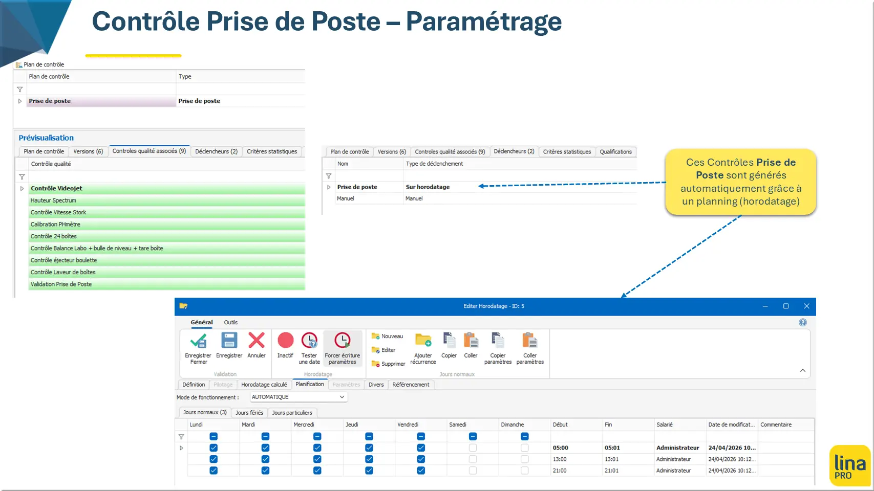874x491 pixels.
Task: Open the Tester une date tool
Action: 309,340
